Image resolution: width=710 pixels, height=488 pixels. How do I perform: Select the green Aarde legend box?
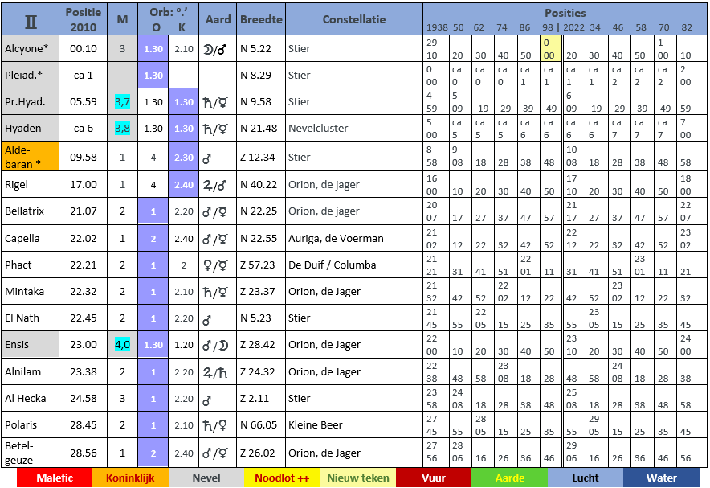click(x=510, y=478)
